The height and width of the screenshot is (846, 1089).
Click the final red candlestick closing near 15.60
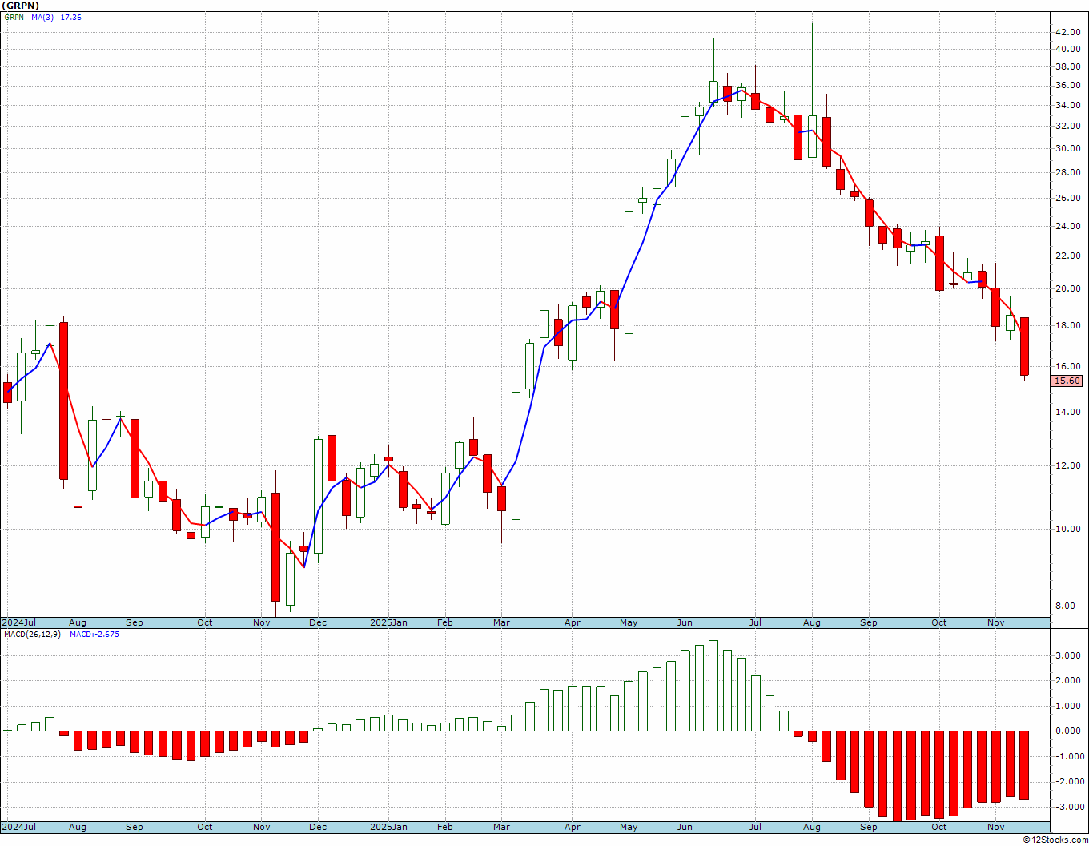pyautogui.click(x=1024, y=346)
